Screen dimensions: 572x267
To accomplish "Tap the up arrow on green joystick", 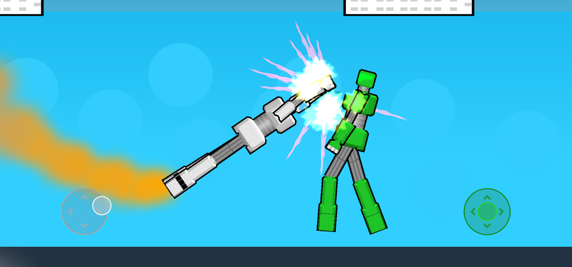I will pyautogui.click(x=487, y=198).
